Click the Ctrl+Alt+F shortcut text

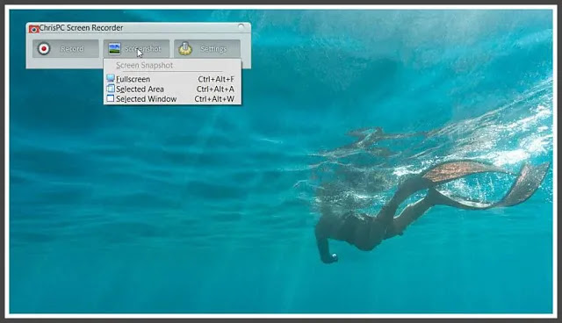click(216, 79)
